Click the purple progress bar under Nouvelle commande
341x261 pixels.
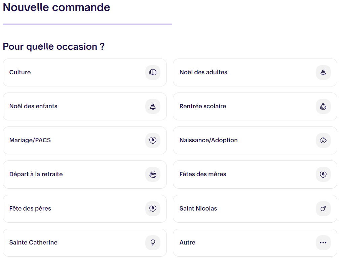click(87, 24)
